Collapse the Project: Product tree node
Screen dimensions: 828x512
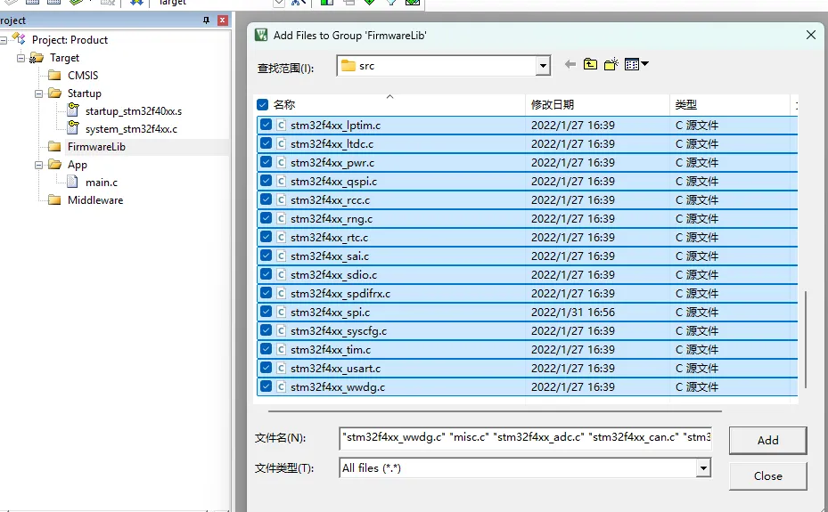click(4, 40)
